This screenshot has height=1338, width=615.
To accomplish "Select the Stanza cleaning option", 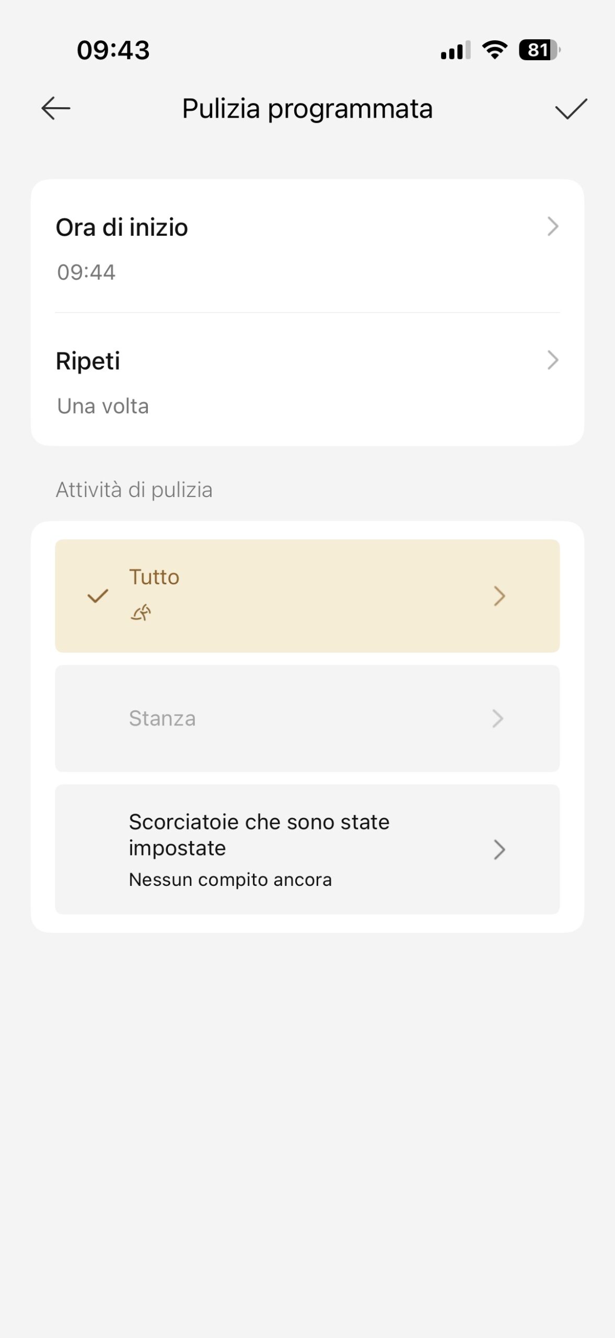I will [163, 719].
